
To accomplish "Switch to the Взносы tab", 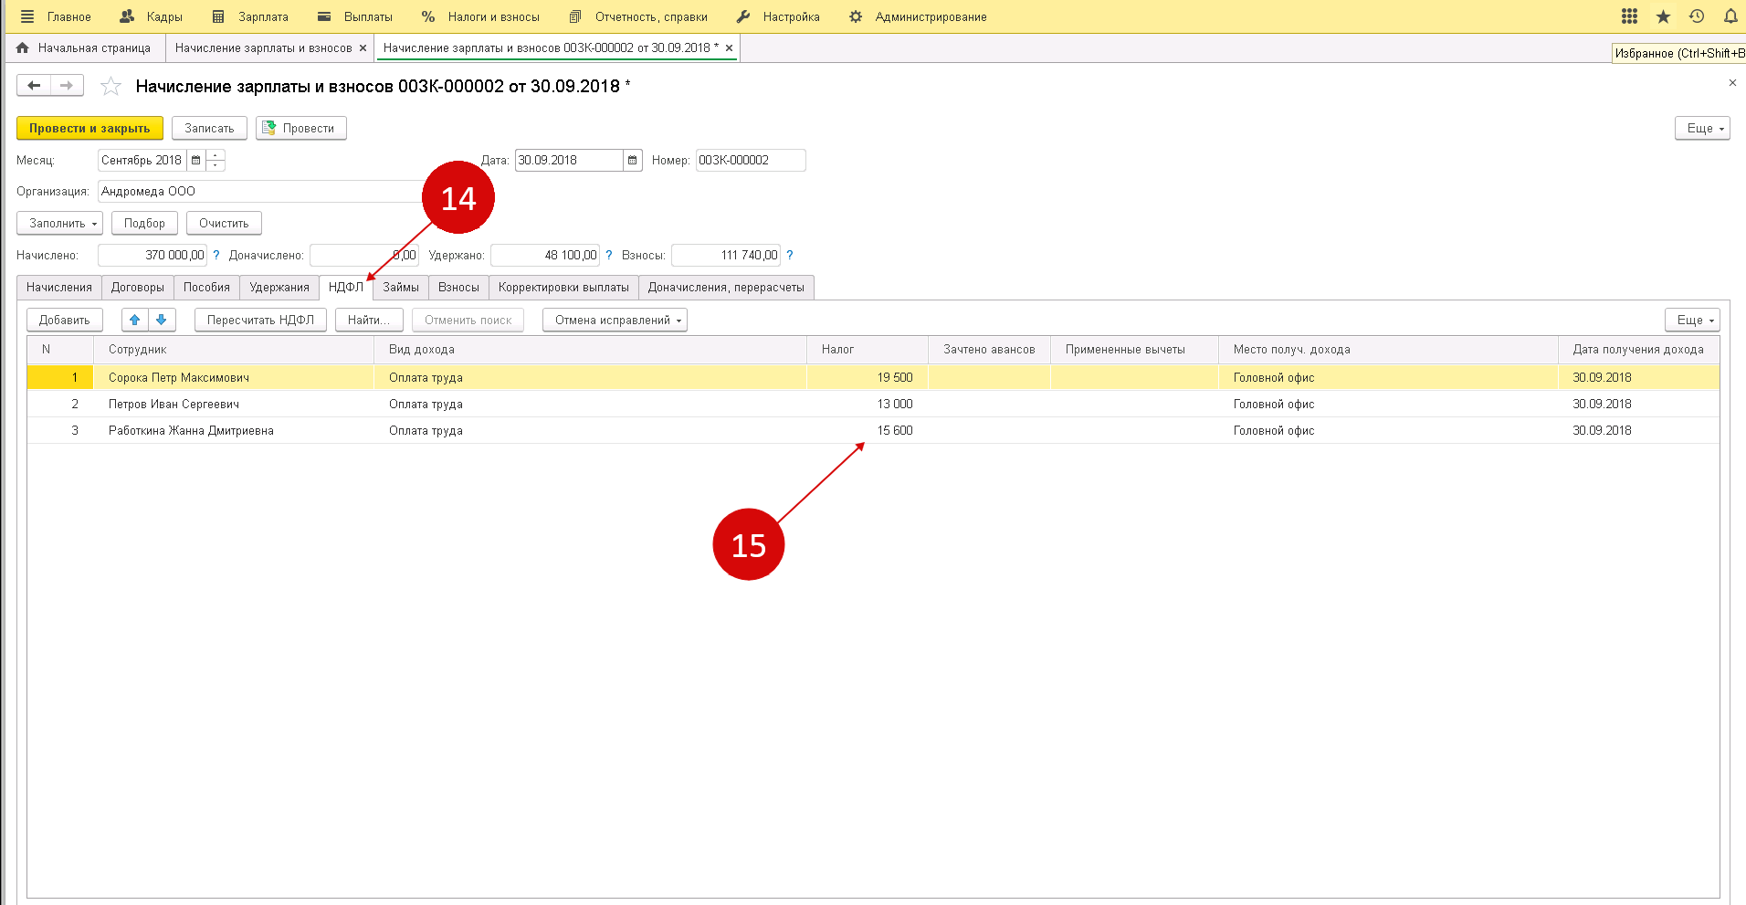I will click(x=458, y=288).
